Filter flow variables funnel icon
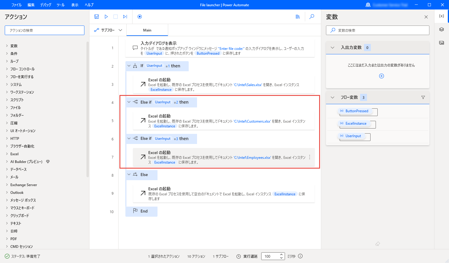 point(423,97)
